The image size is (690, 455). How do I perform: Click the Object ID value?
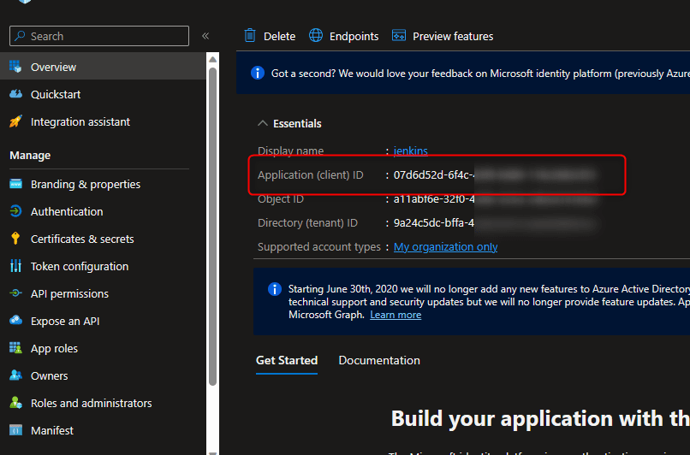[497, 199]
